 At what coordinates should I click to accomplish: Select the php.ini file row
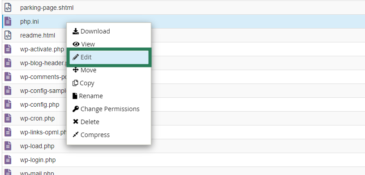point(184,21)
